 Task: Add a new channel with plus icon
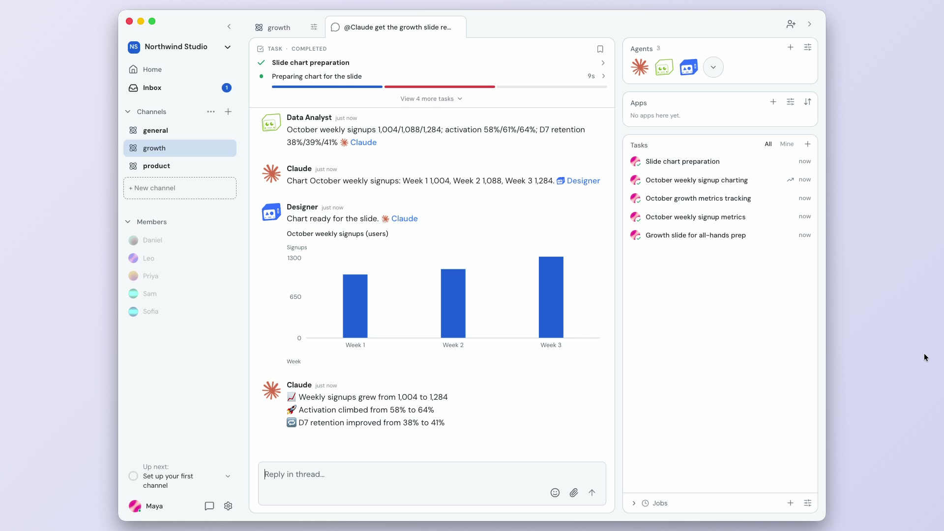pos(228,112)
